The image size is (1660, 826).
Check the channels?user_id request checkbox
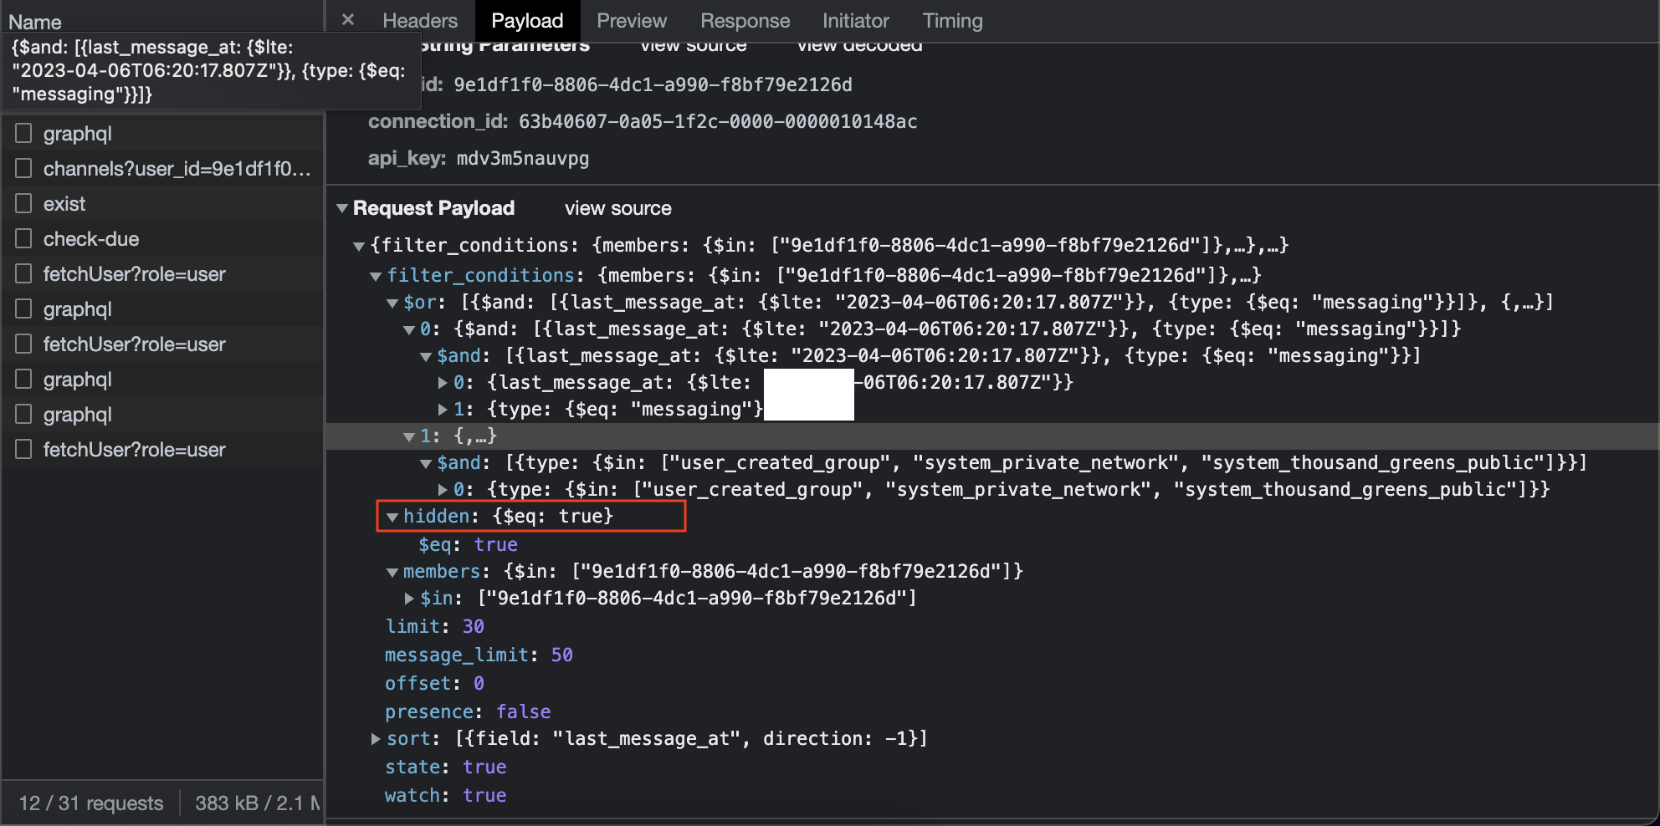pos(24,168)
